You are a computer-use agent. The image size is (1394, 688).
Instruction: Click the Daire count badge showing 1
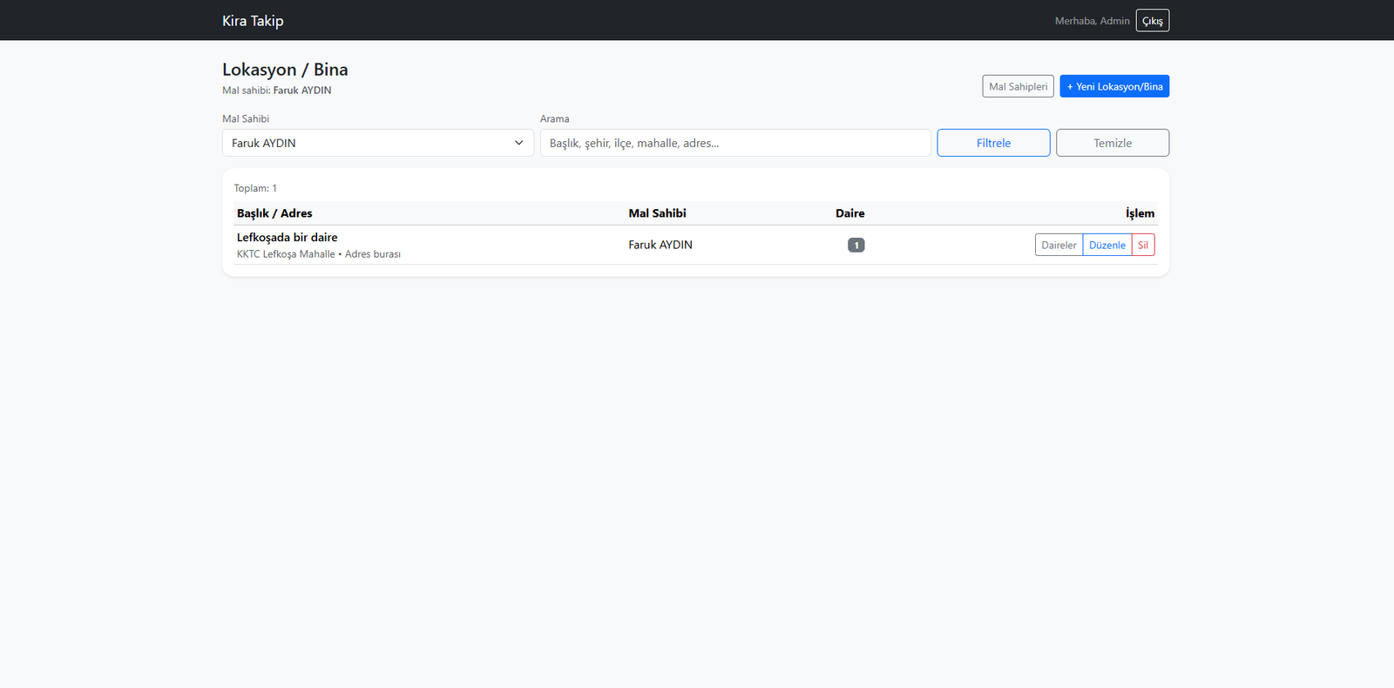(856, 246)
